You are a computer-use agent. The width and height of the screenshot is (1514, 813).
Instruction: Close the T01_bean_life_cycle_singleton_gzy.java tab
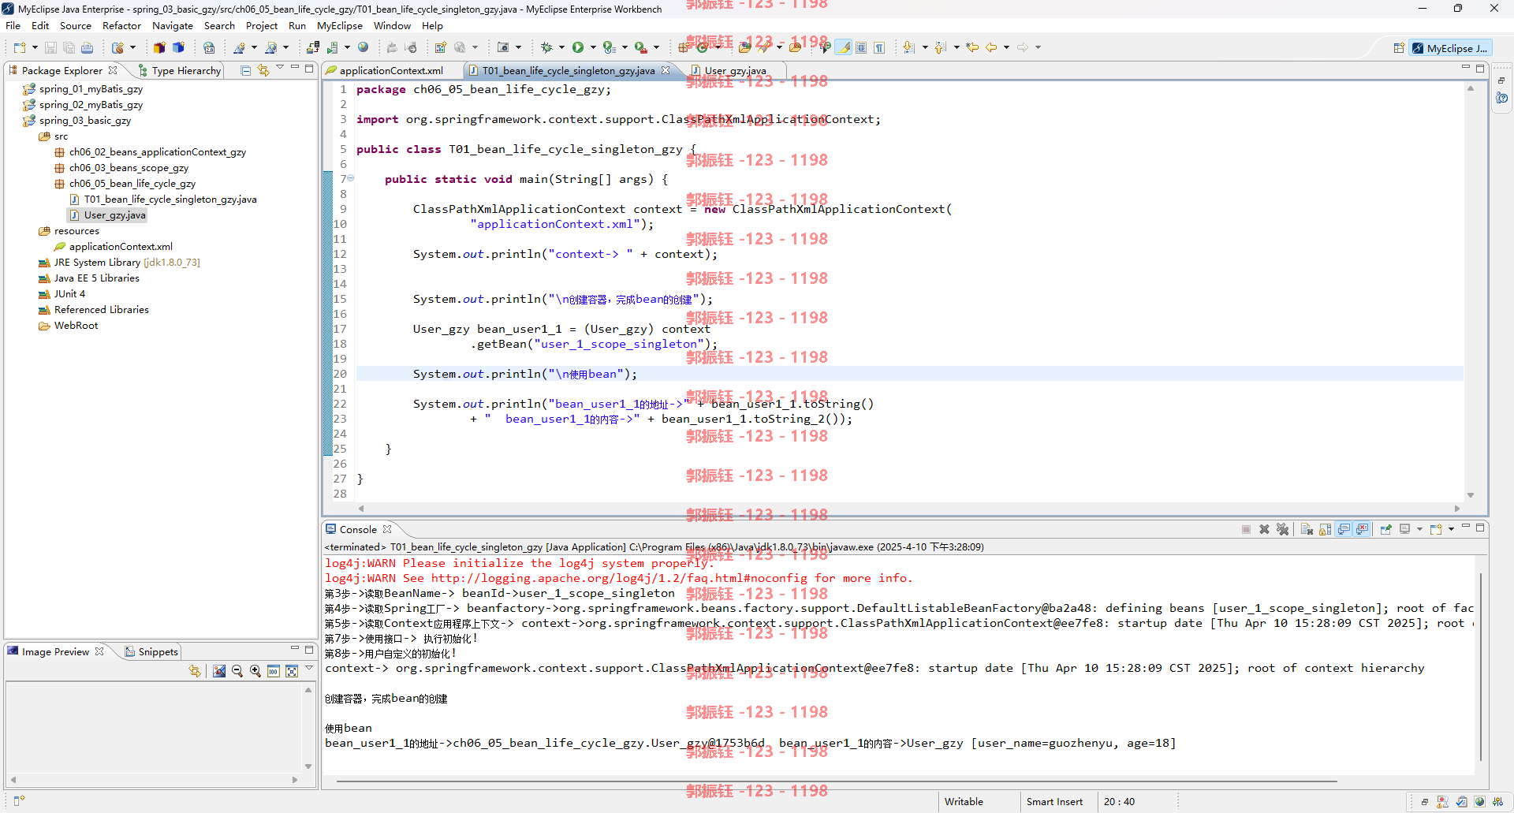666,70
